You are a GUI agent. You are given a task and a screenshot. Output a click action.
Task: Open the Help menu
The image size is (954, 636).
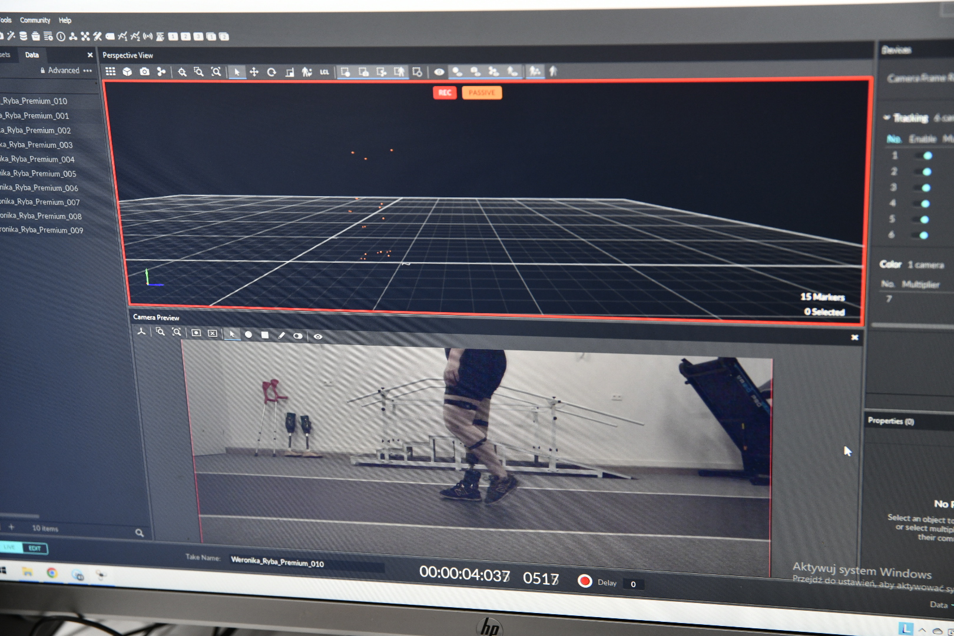(65, 20)
